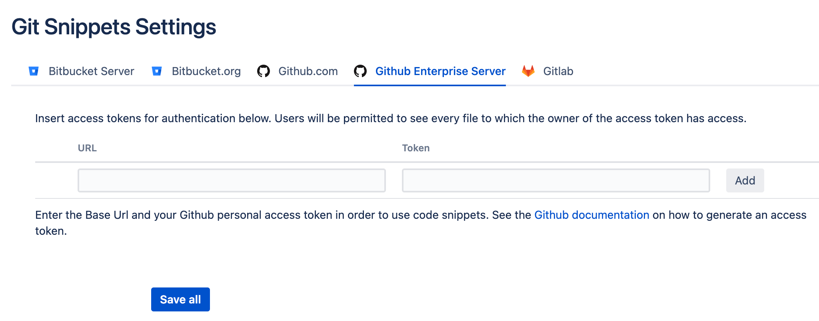The height and width of the screenshot is (321, 819).
Task: Focus the URL input field
Action: [x=232, y=180]
